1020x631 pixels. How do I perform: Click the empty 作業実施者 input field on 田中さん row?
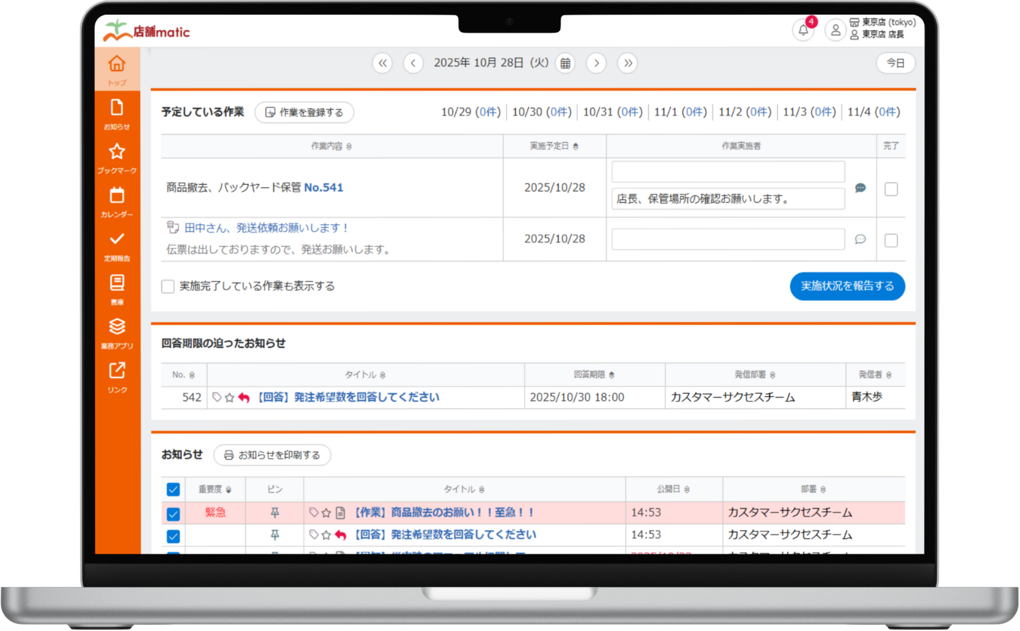click(x=727, y=239)
